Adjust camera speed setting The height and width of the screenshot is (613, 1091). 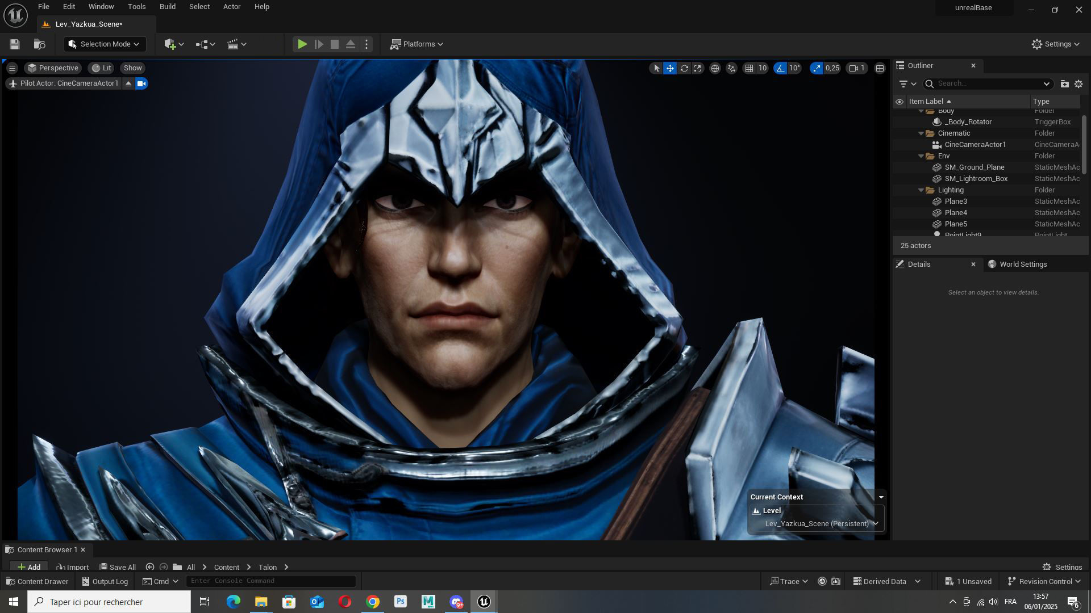857,68
